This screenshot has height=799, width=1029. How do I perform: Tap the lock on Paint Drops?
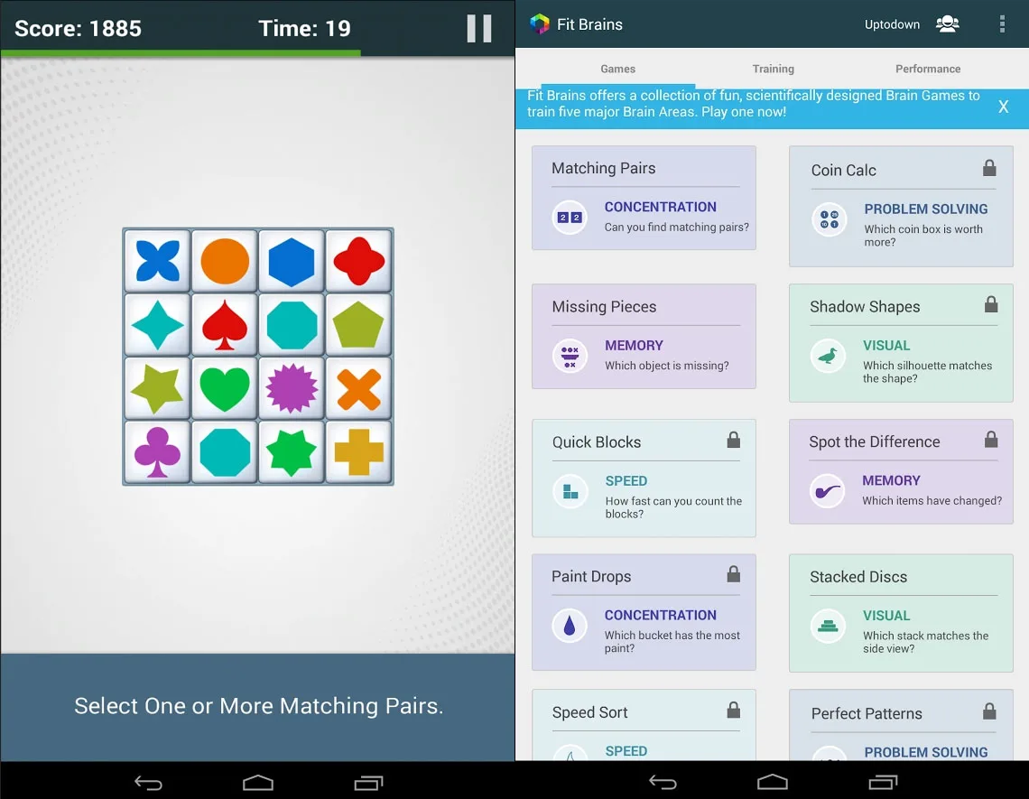click(x=734, y=574)
